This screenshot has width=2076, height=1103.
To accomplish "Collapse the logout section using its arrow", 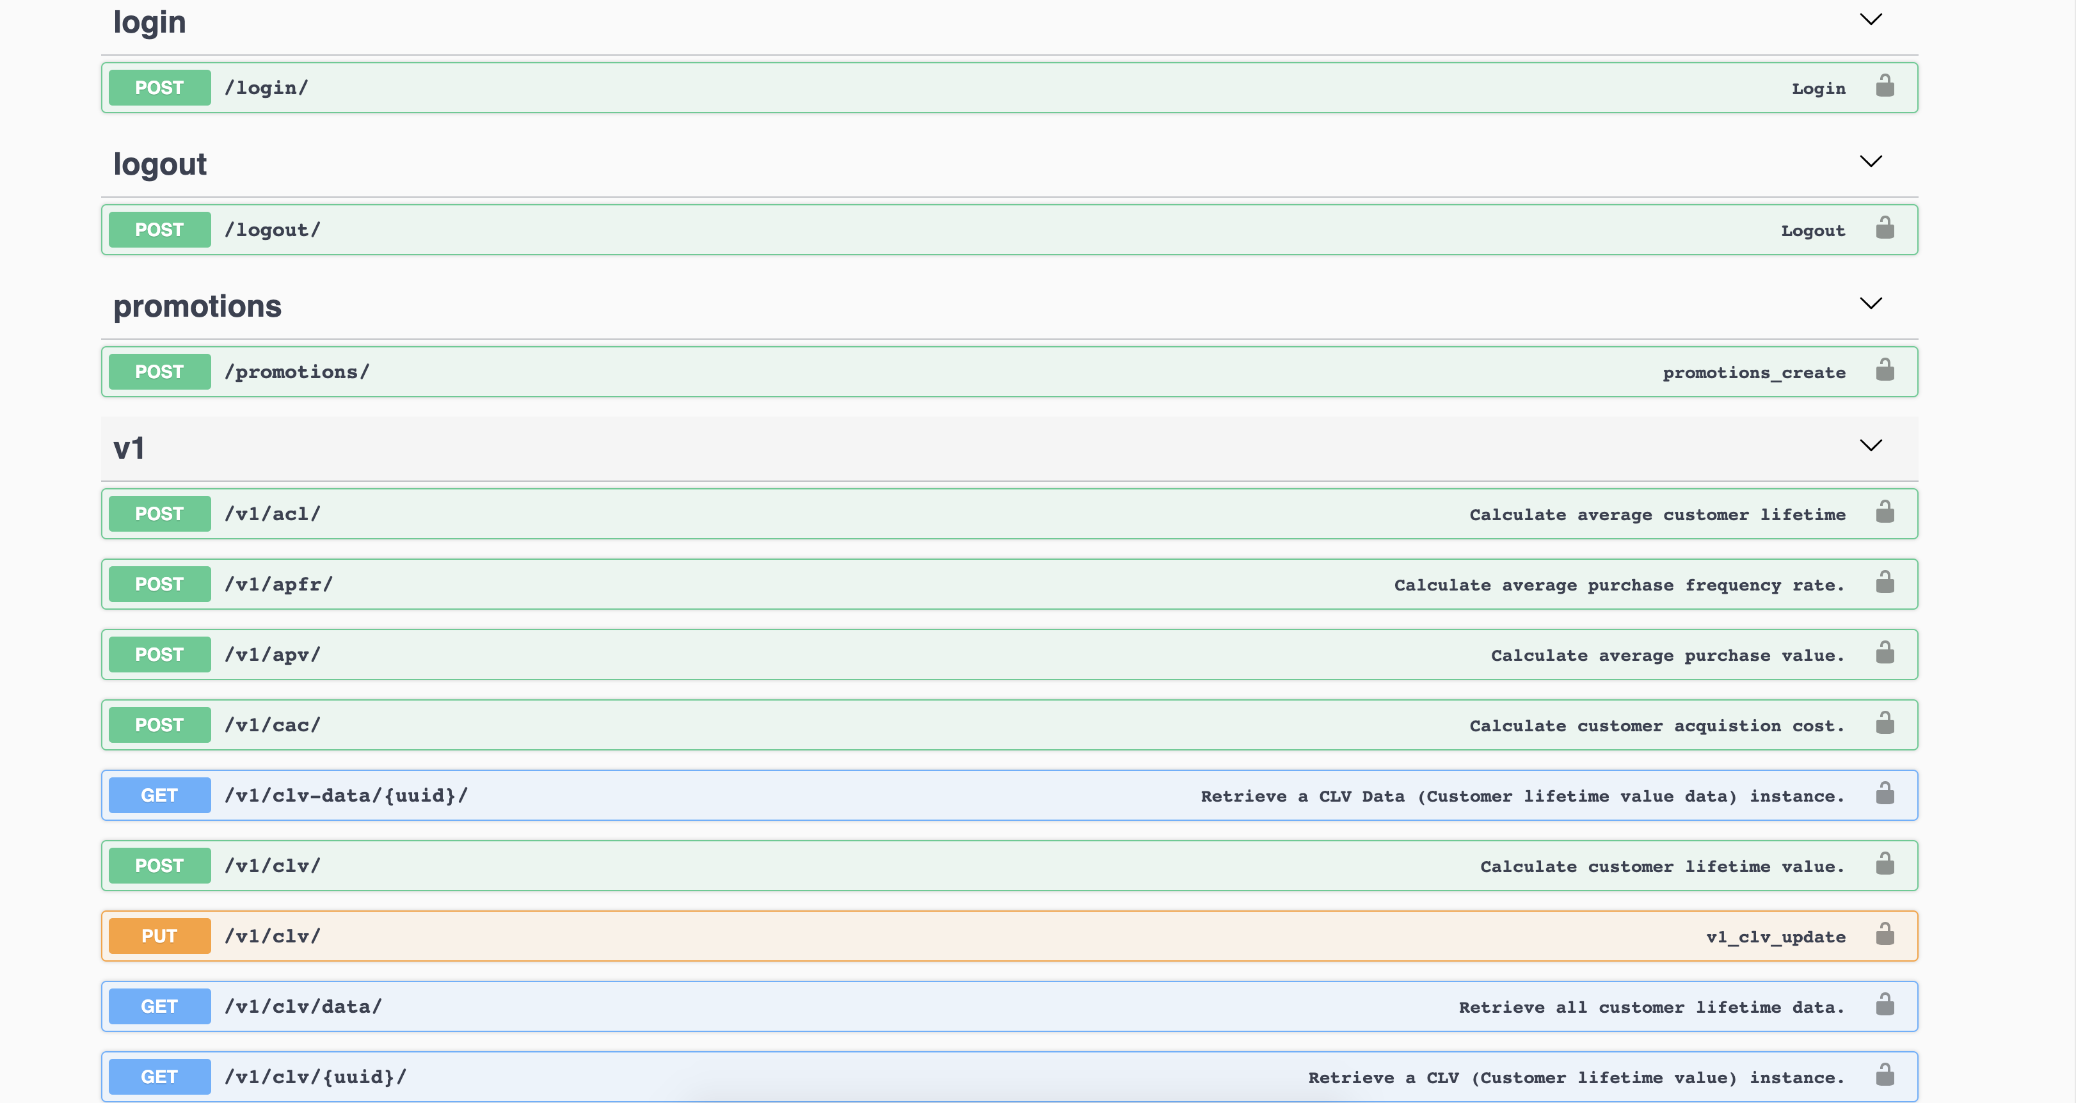I will 1871,161.
